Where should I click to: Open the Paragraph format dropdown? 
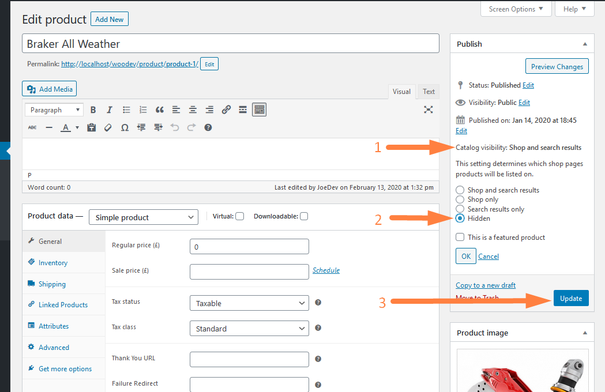54,110
